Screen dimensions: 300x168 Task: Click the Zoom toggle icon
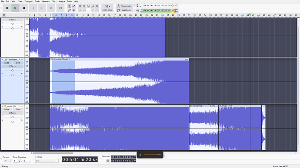click(x=97, y=6)
